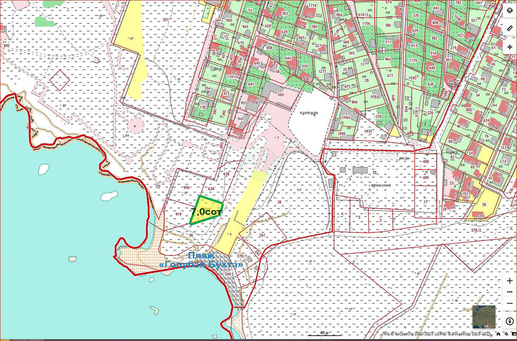Activate the locate-position crosshair tool
517x341 pixels.
510,47
